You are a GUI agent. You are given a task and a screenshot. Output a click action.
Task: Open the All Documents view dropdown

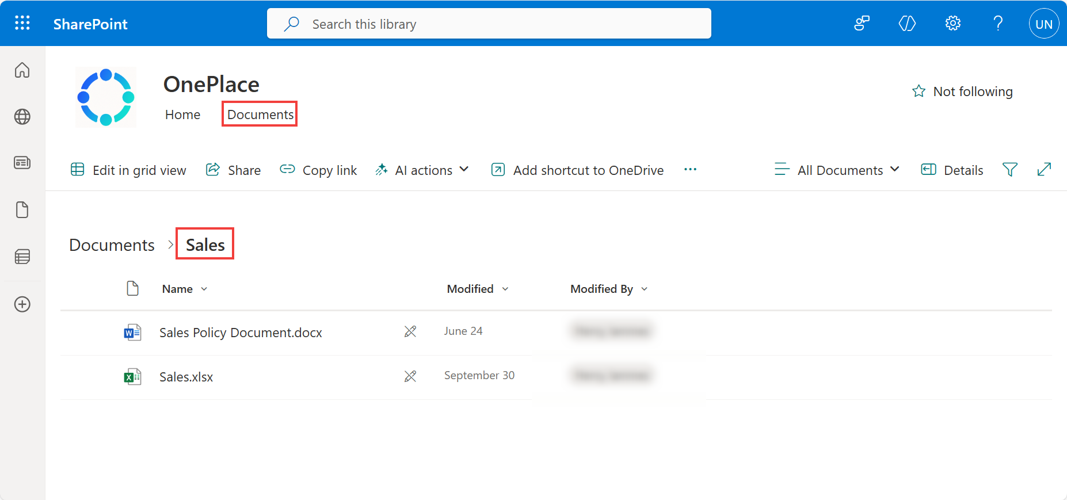838,170
